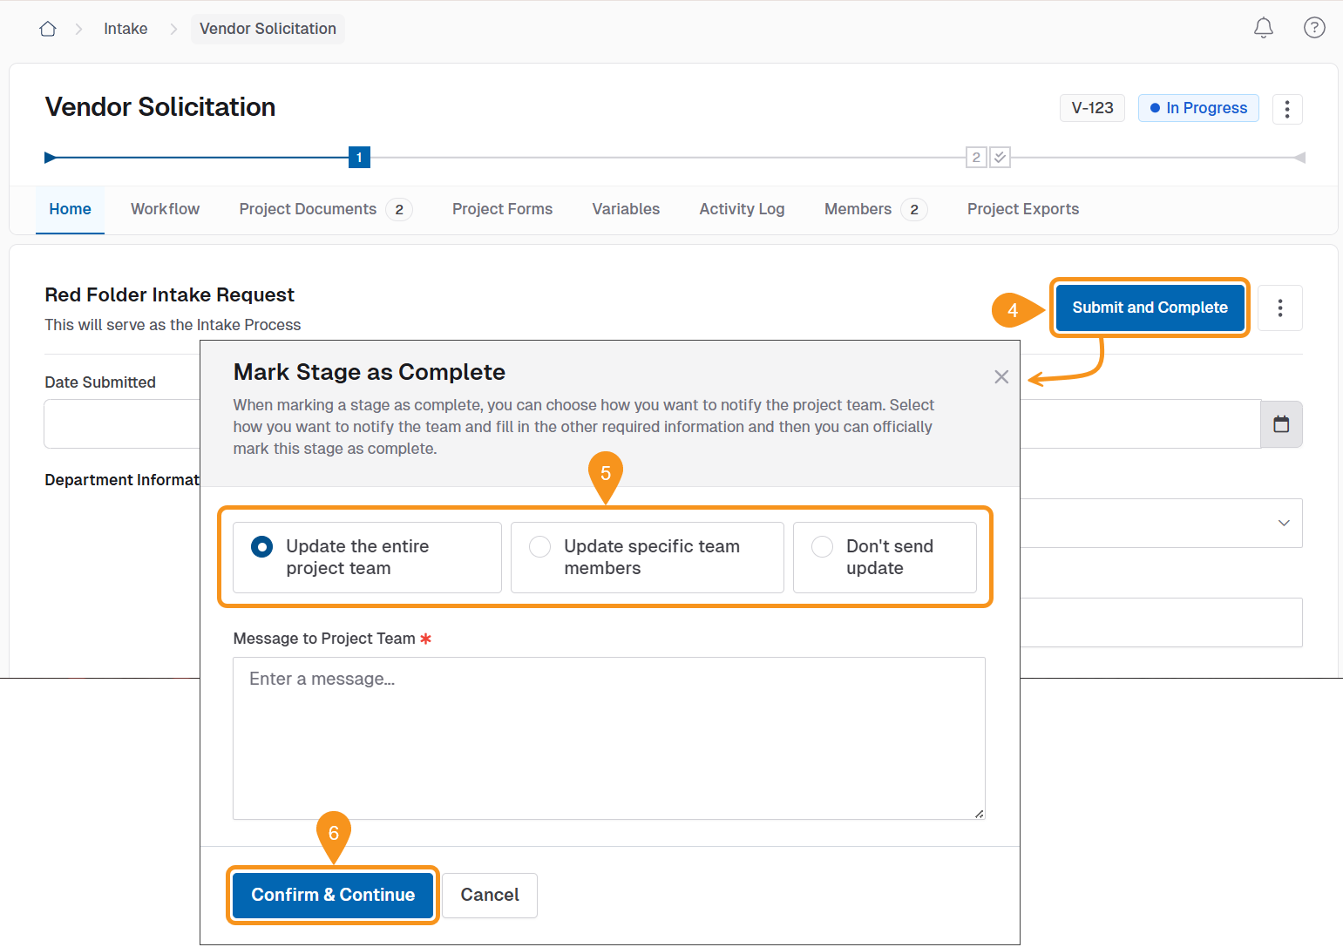This screenshot has width=1343, height=947.
Task: Click the double-check completion icon on the timeline
Action: pyautogui.click(x=1000, y=157)
